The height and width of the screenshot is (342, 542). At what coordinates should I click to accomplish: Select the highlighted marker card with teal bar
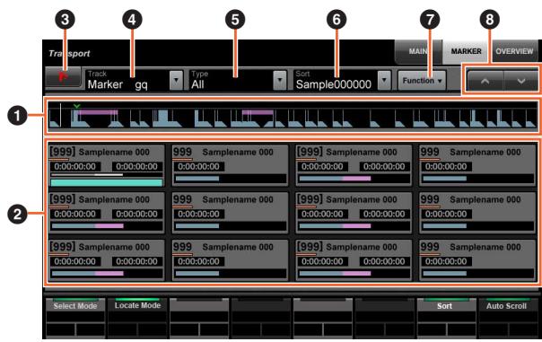pos(106,166)
